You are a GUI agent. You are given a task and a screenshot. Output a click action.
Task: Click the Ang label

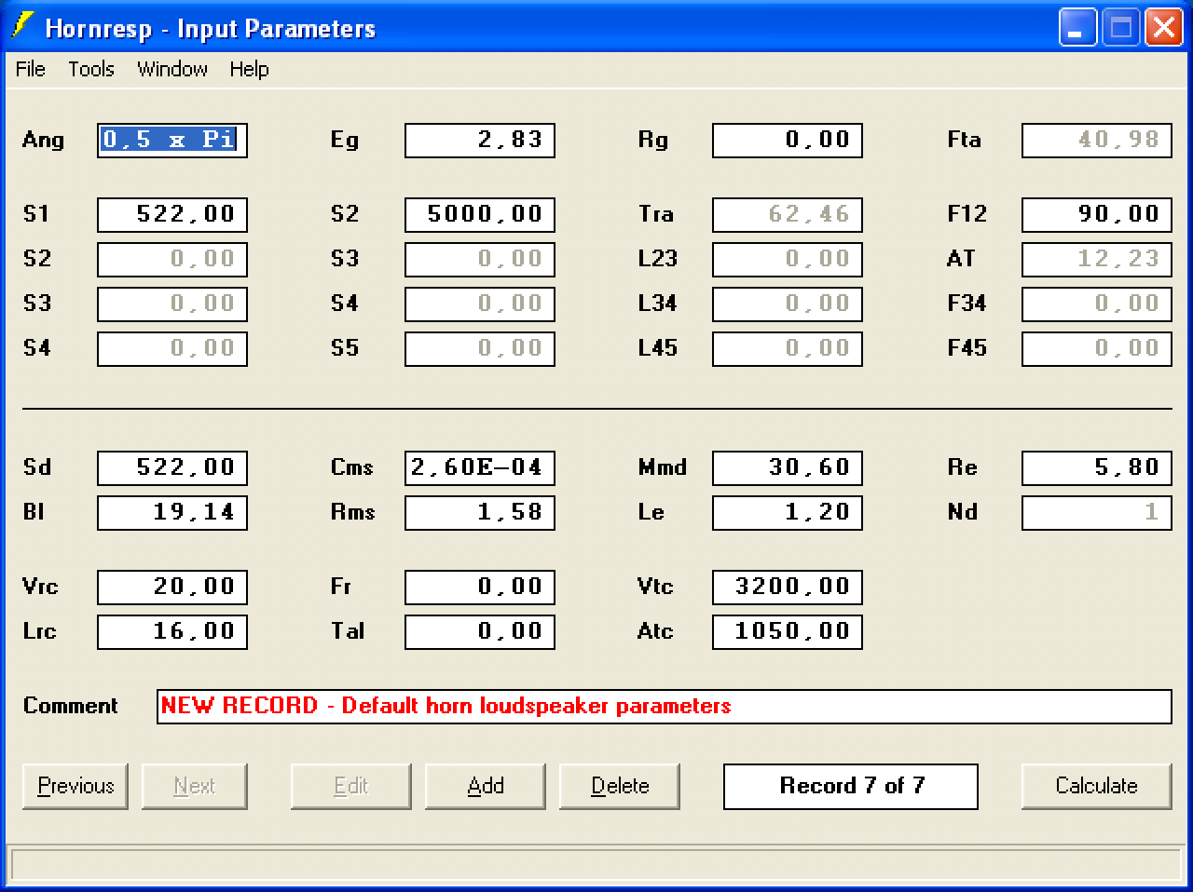tap(43, 141)
